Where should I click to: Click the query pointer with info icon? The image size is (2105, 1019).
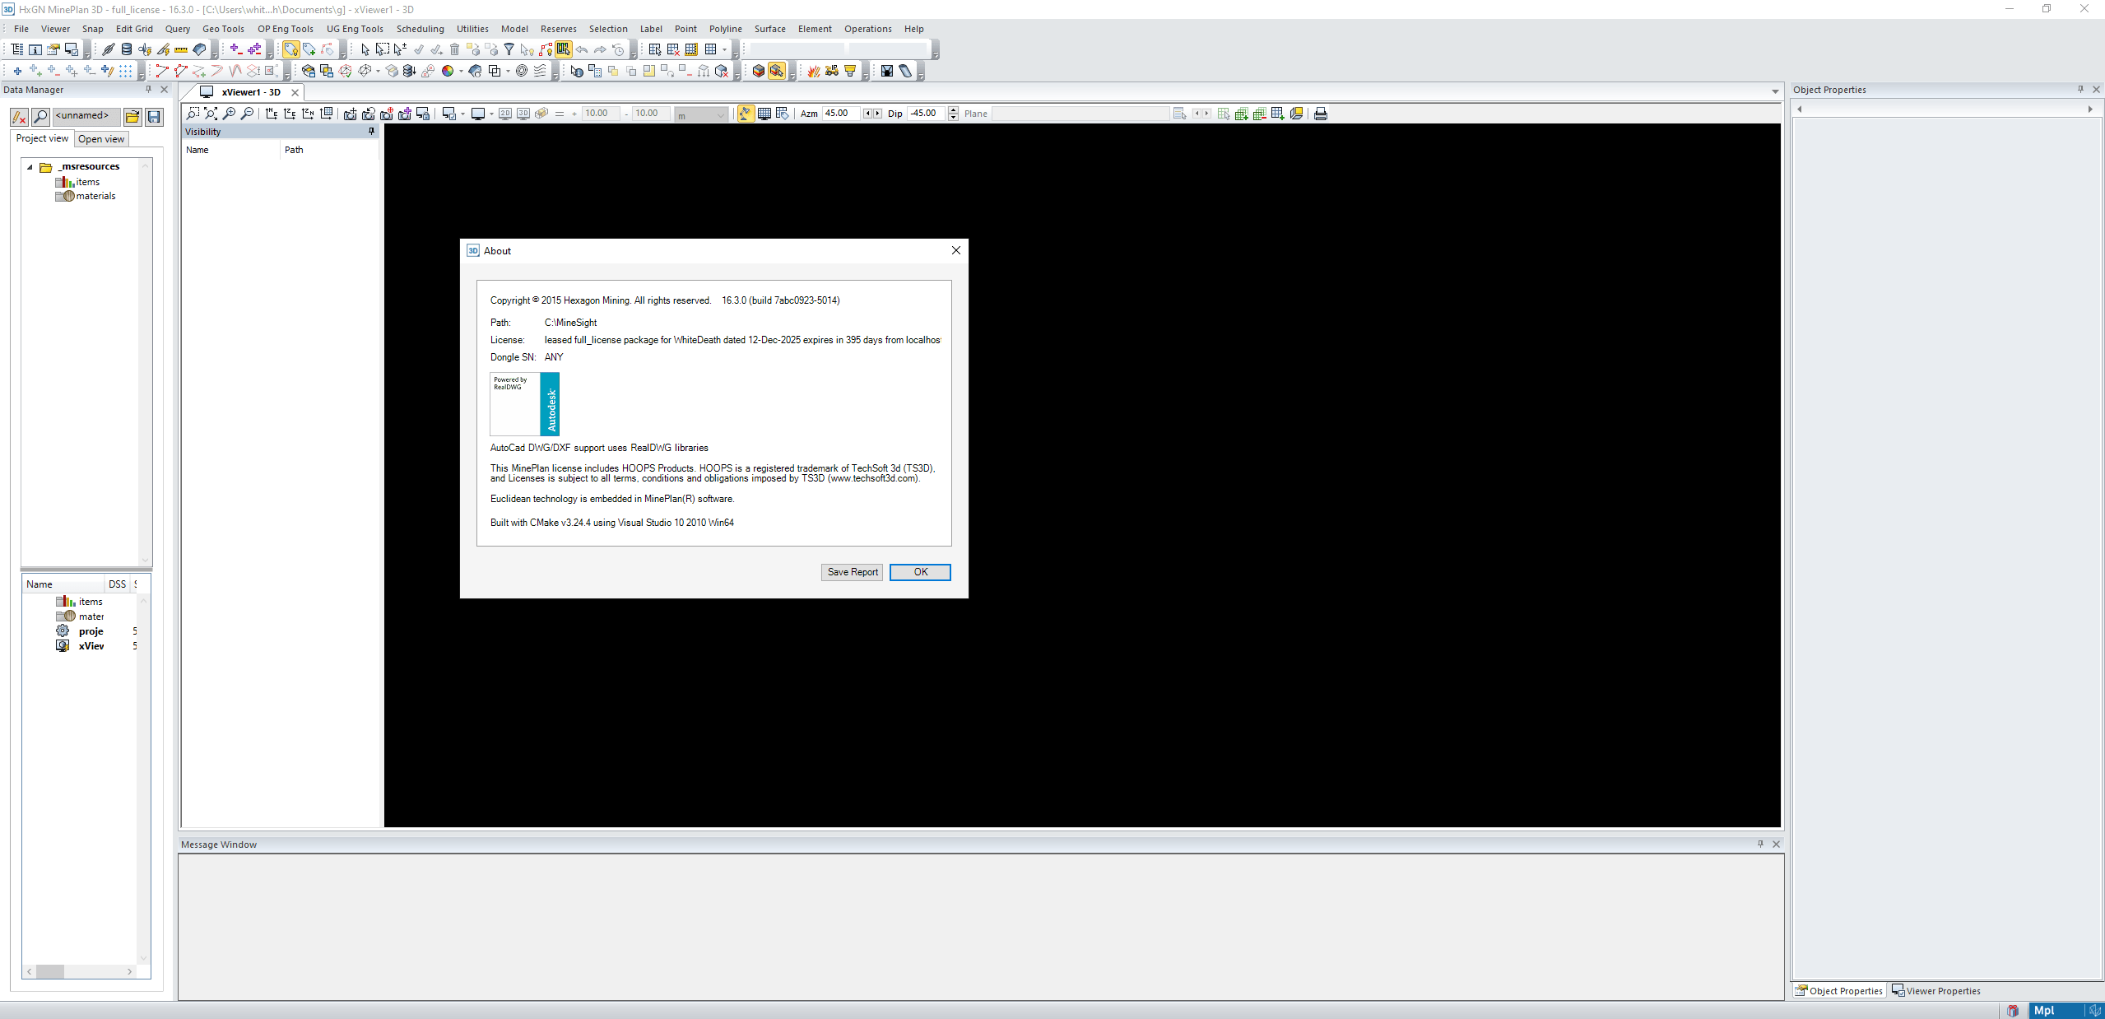point(576,71)
